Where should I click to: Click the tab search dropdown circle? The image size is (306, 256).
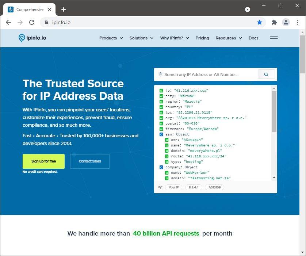click(x=248, y=9)
